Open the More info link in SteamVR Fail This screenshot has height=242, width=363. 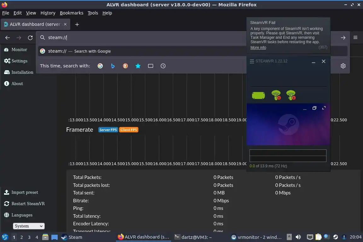point(258,48)
